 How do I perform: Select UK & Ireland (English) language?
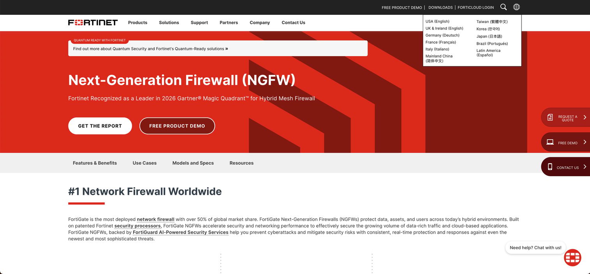click(x=444, y=28)
